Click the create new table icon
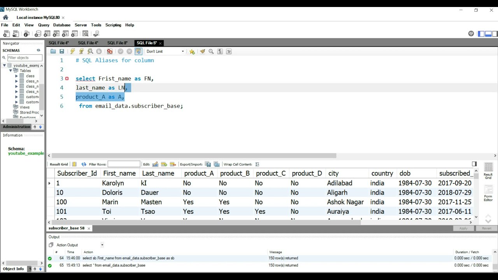 [47, 34]
